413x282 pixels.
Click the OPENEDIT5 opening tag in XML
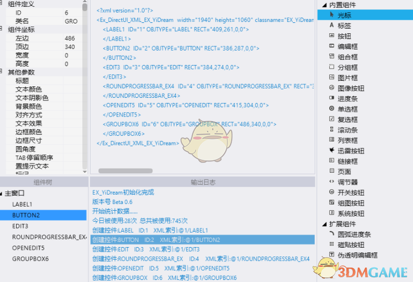tap(186, 105)
